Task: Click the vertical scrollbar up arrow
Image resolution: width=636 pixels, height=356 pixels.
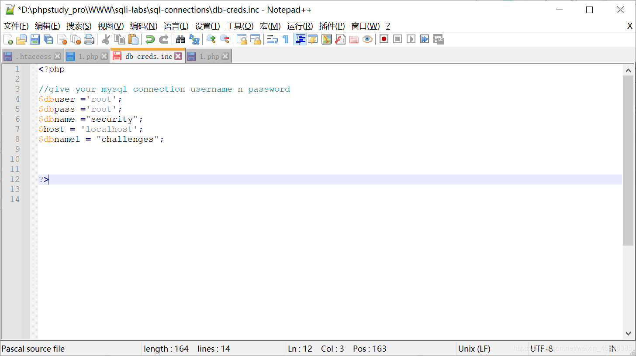Action: (x=628, y=70)
